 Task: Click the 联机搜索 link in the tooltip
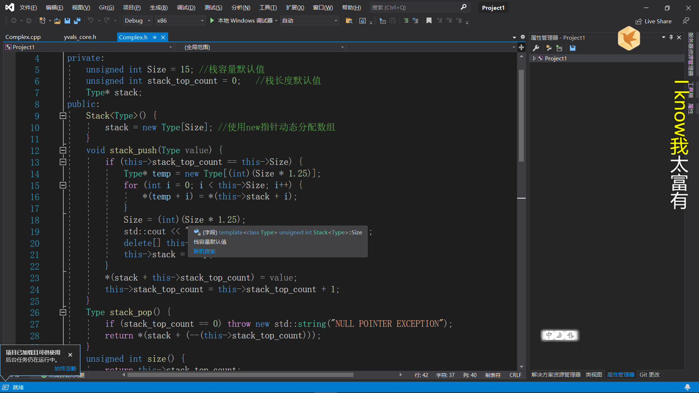[x=204, y=251]
